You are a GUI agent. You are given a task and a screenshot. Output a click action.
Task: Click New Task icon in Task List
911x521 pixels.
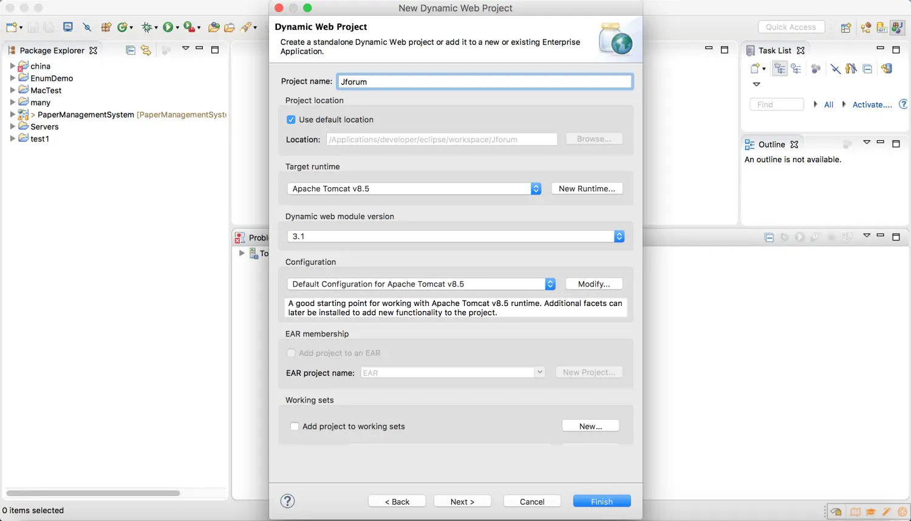(755, 69)
